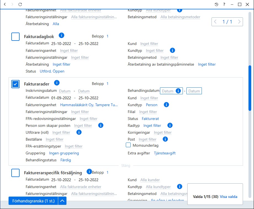Open FPA-redovisningsinställningar Inget filter
Viewport: 254px width, 209px height.
click(89, 119)
